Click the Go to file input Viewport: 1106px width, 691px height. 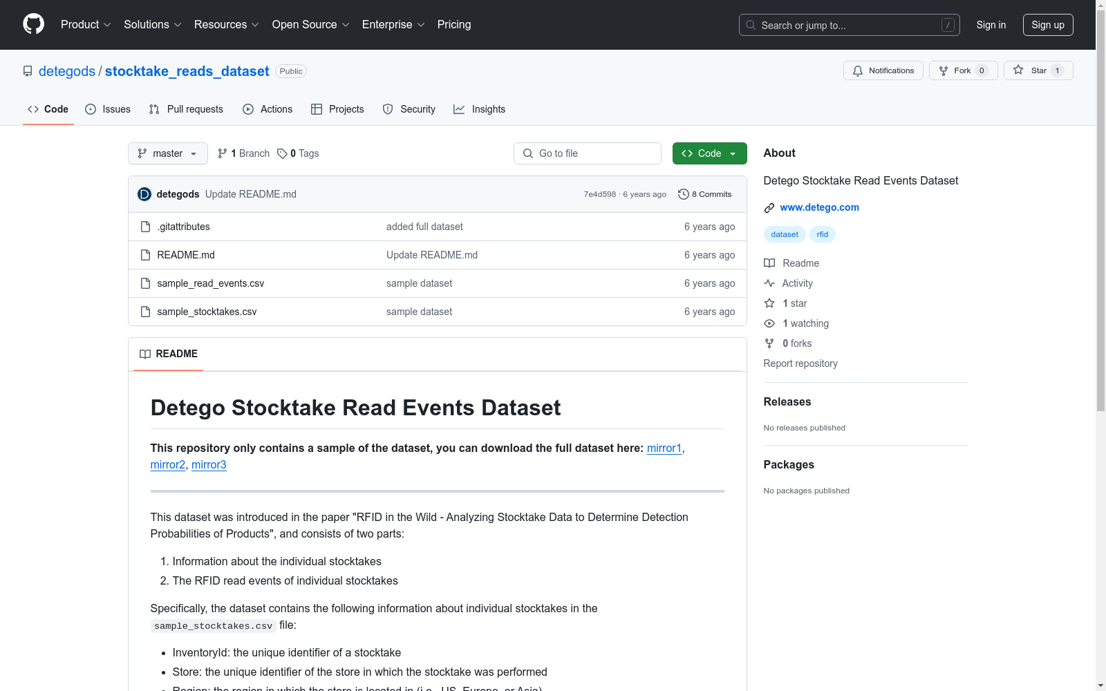coord(588,153)
